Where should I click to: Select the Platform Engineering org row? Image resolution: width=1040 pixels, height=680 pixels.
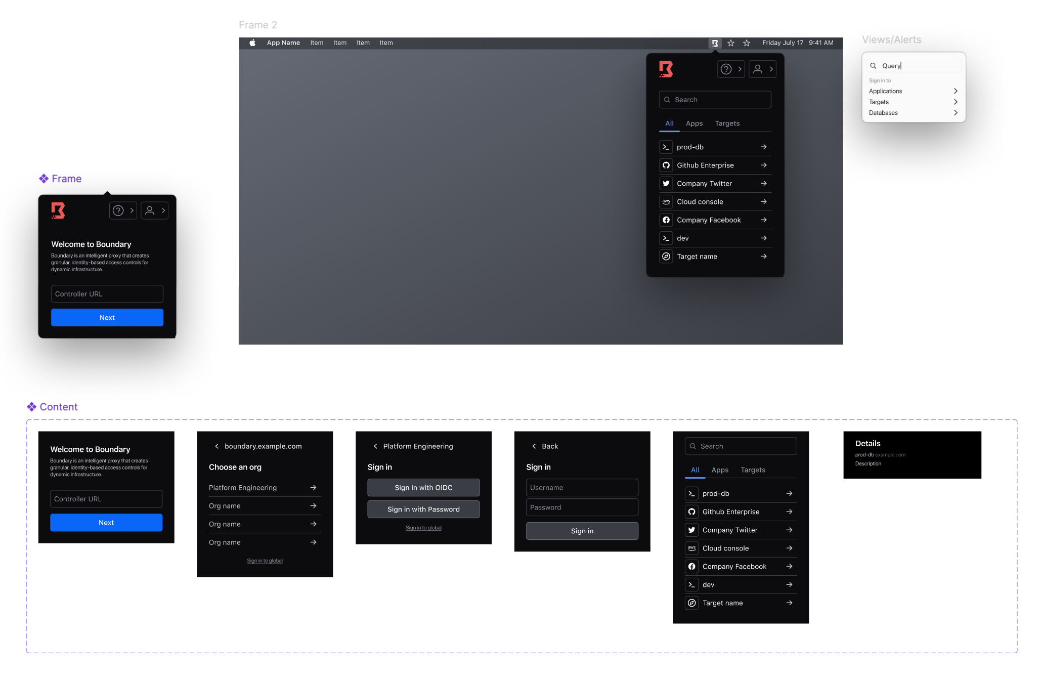(265, 488)
